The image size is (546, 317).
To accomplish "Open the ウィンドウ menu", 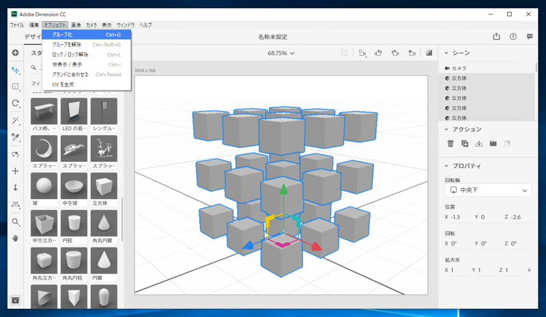I will coord(126,25).
